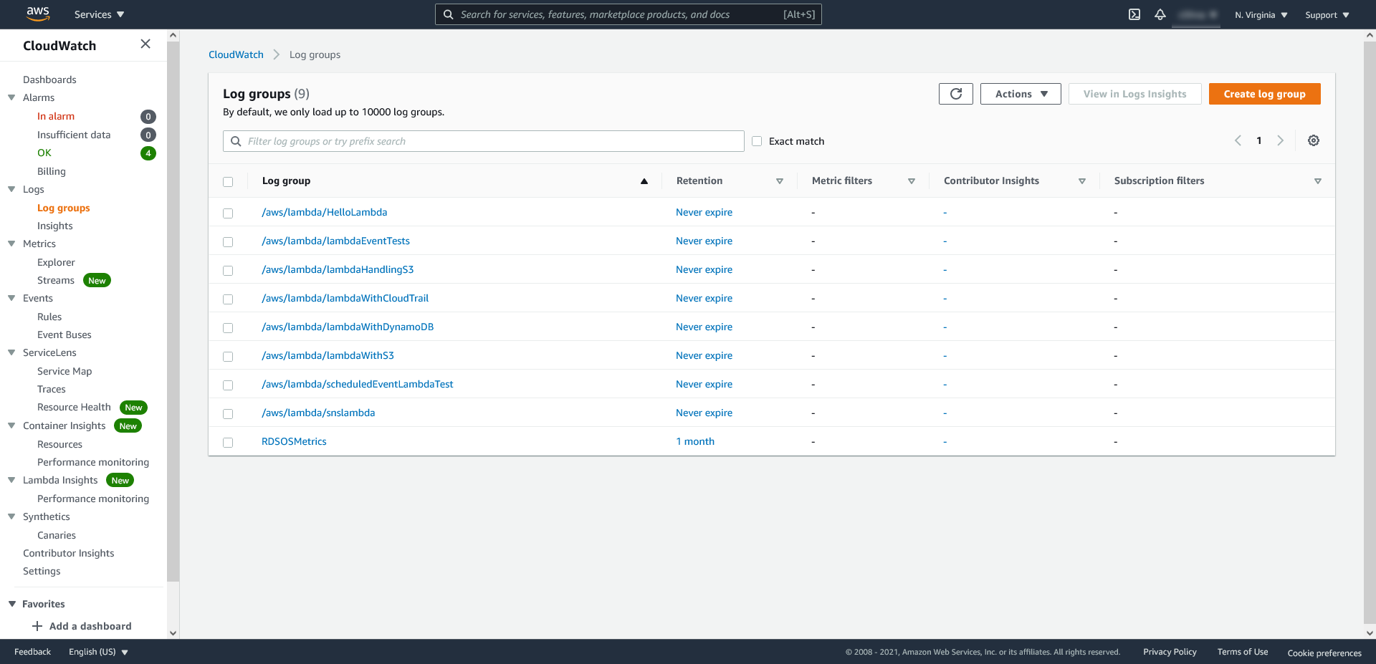Open Event Buses in sidebar
This screenshot has height=664, width=1376.
tap(64, 335)
